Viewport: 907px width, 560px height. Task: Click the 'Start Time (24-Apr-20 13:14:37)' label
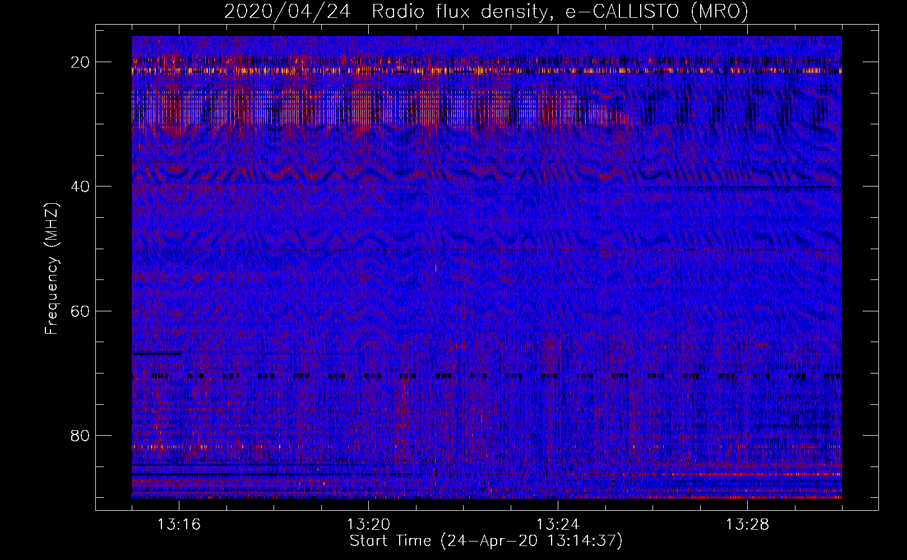(x=486, y=541)
